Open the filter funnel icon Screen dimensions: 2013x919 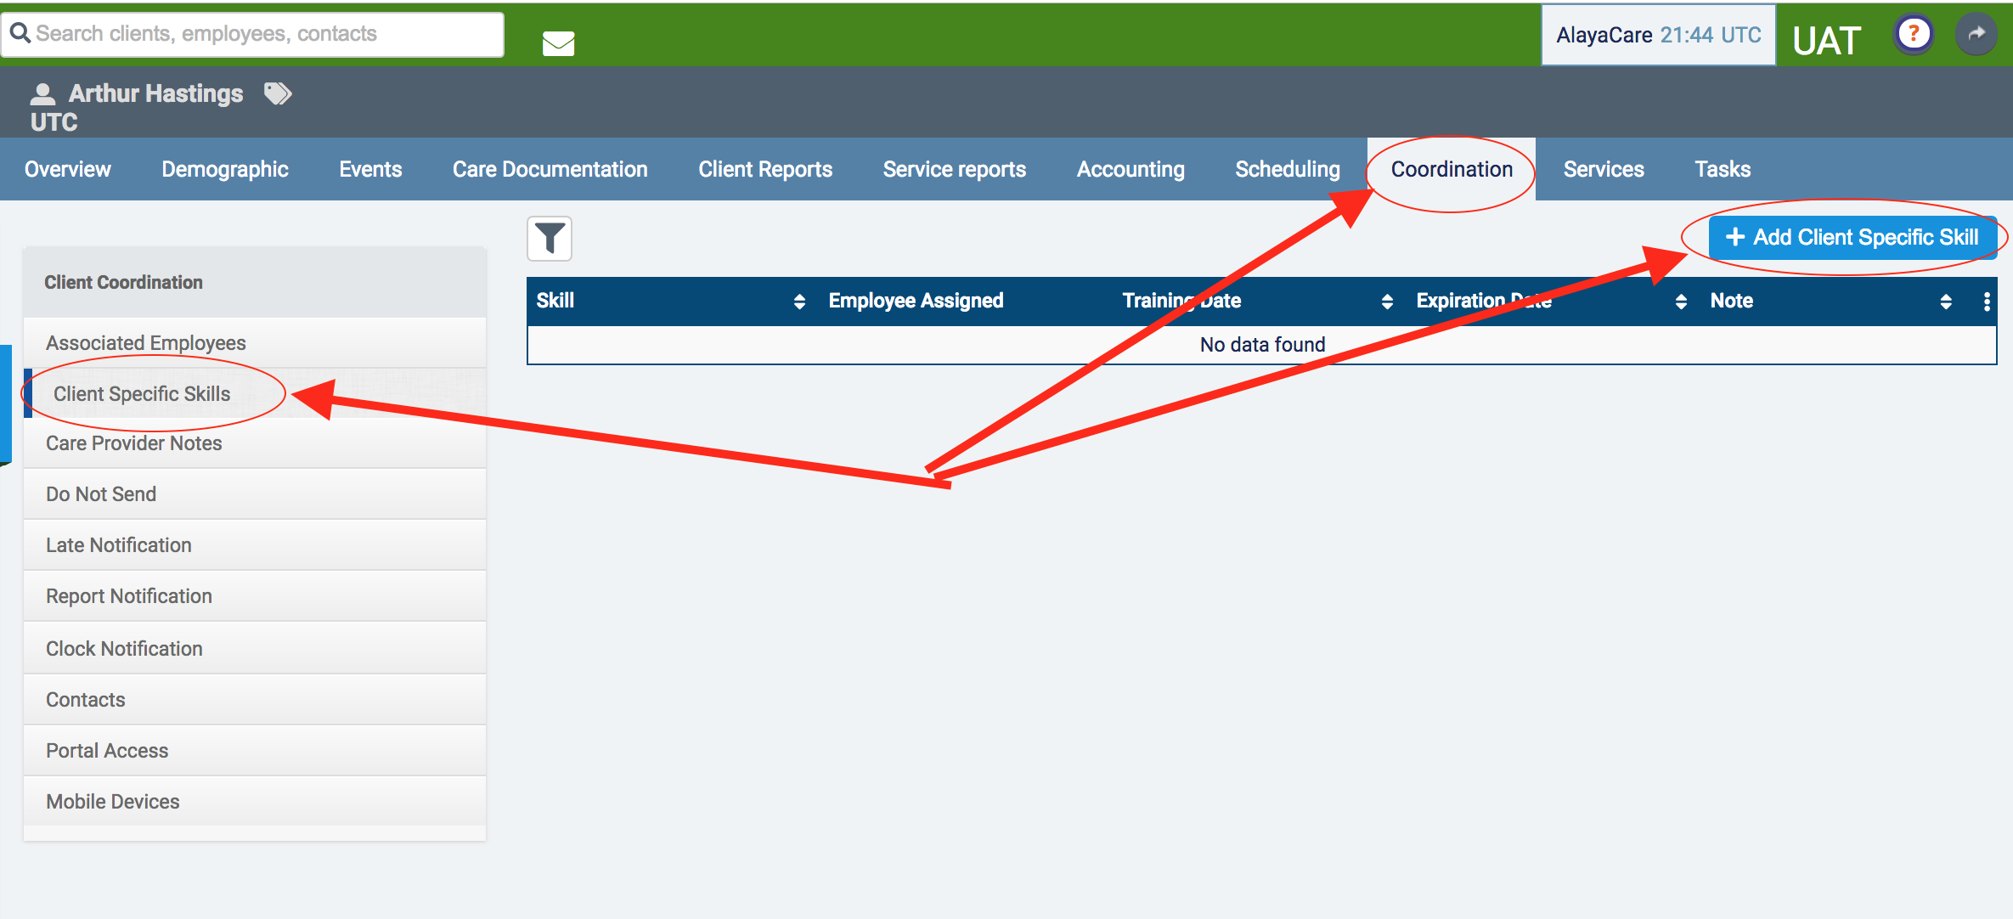(x=550, y=239)
